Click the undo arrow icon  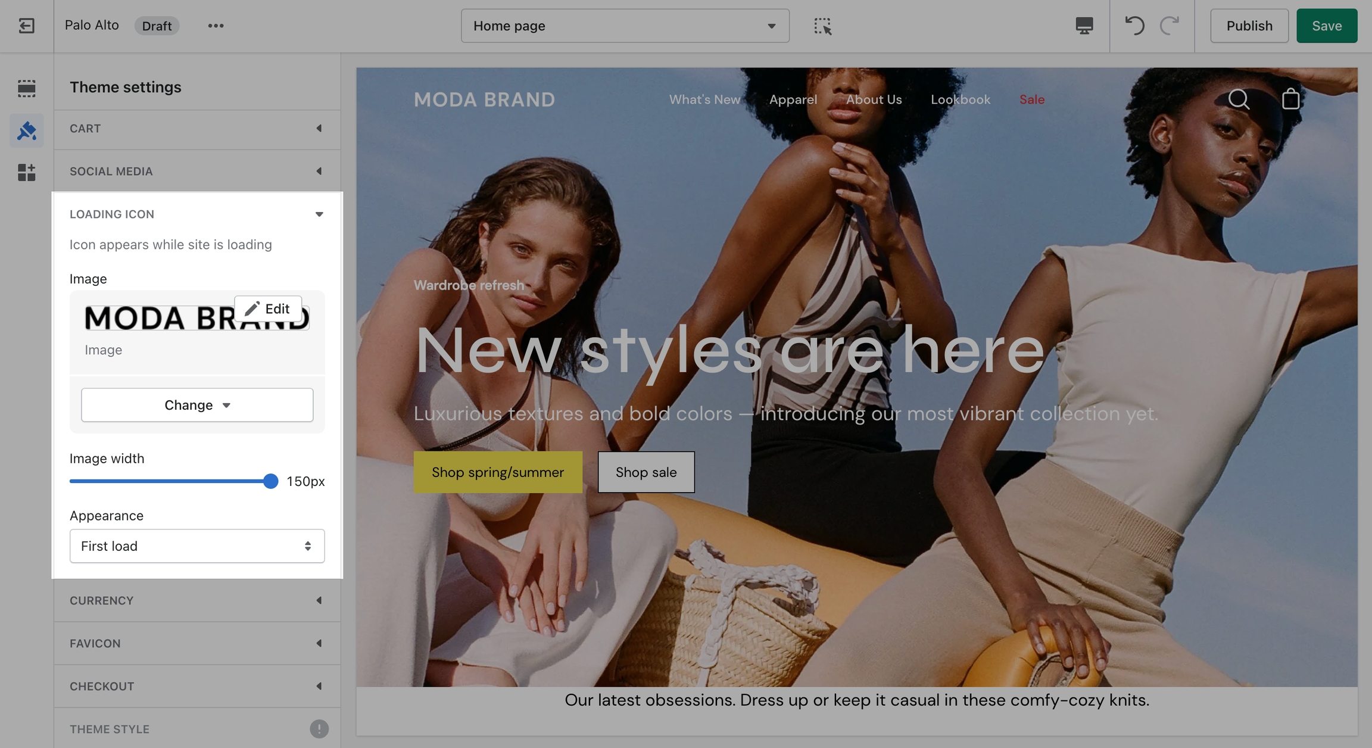tap(1134, 26)
